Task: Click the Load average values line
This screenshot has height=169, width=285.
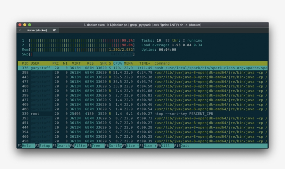Action: coord(172,45)
